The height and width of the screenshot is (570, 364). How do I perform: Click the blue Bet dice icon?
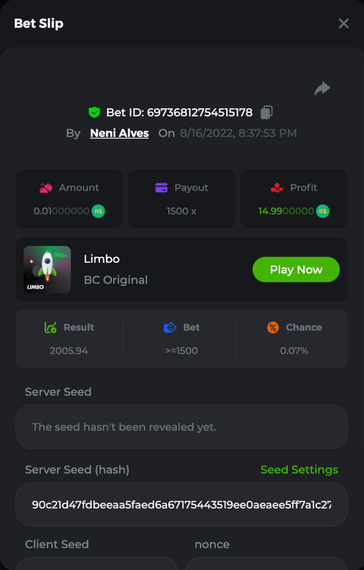(170, 327)
